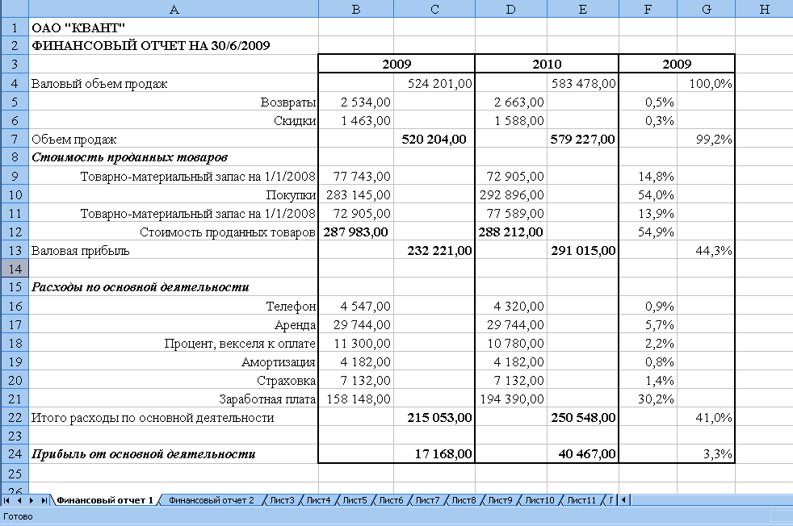This screenshot has width=793, height=526.
Task: Open the Лист6 sheet tab
Action: pos(391,500)
